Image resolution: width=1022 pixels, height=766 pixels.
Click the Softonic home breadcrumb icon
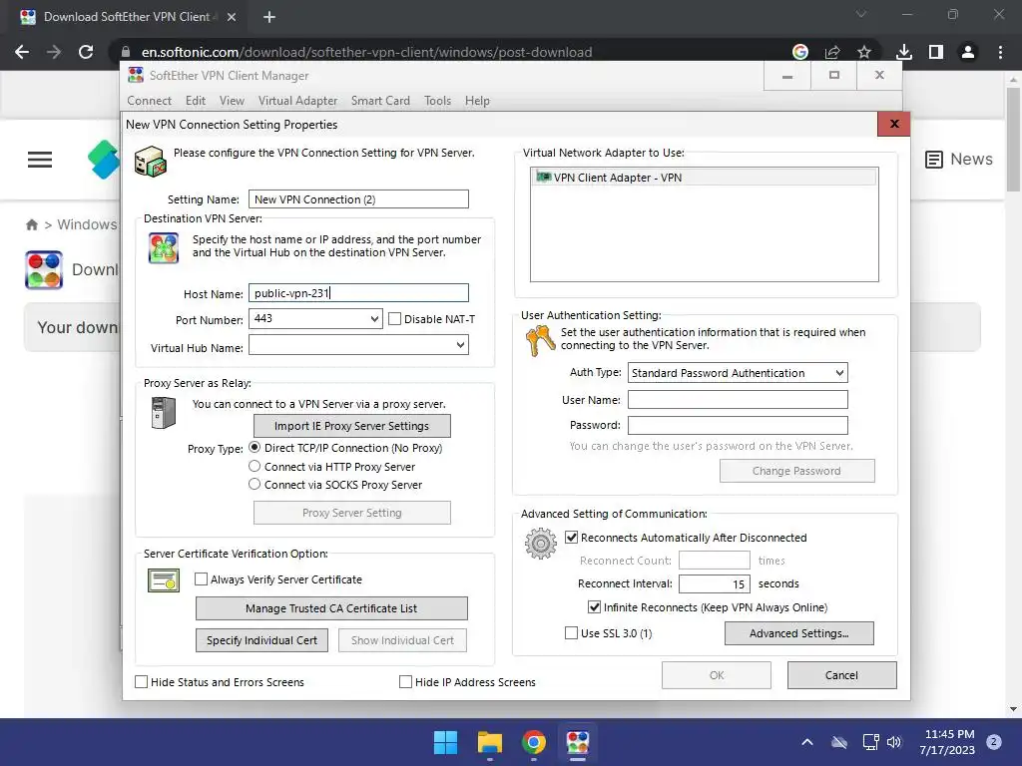pos(31,224)
